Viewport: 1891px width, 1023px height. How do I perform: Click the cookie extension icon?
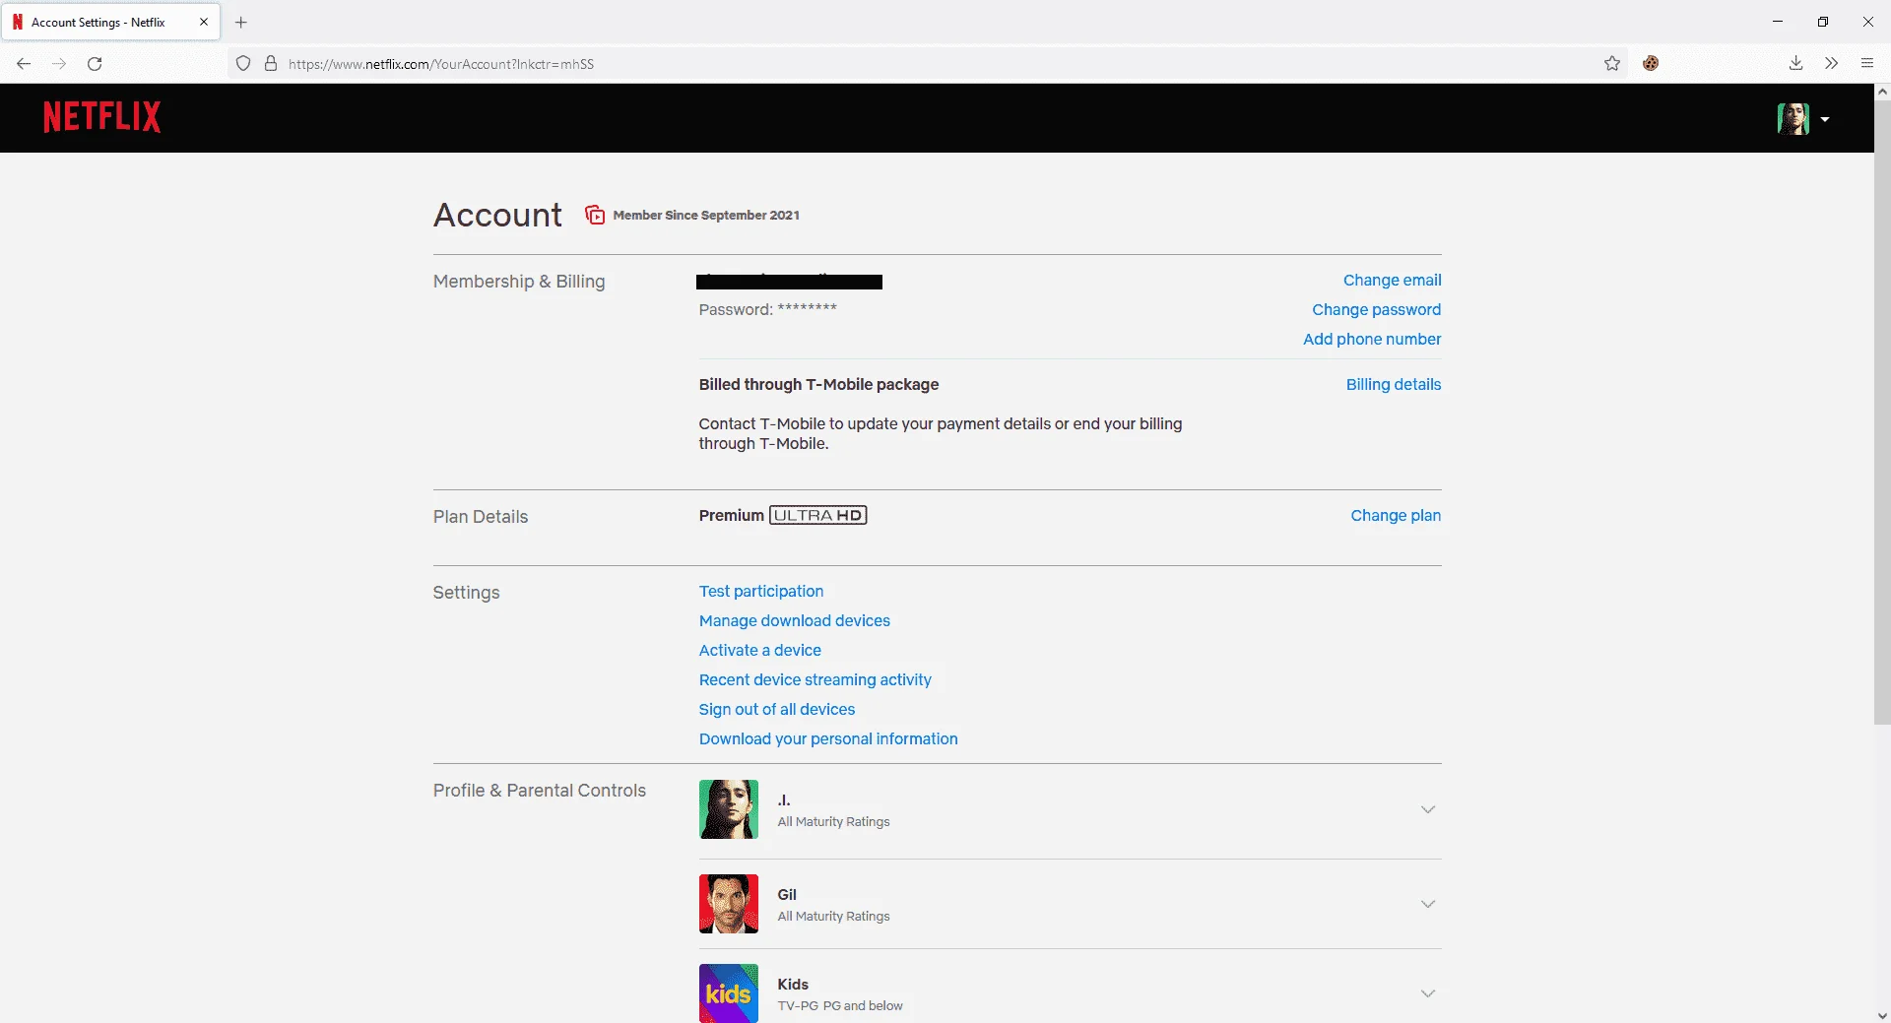1651,64
